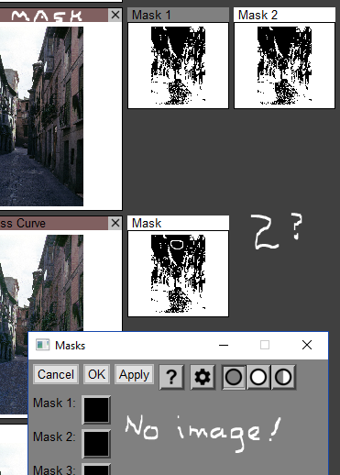Close the Curve image panel
The width and height of the screenshot is (340, 475).
(115, 223)
